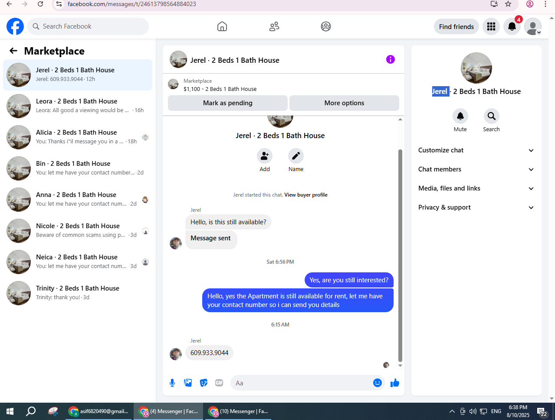Click in the Search Facebook field
The height and width of the screenshot is (420, 555).
(88, 26)
